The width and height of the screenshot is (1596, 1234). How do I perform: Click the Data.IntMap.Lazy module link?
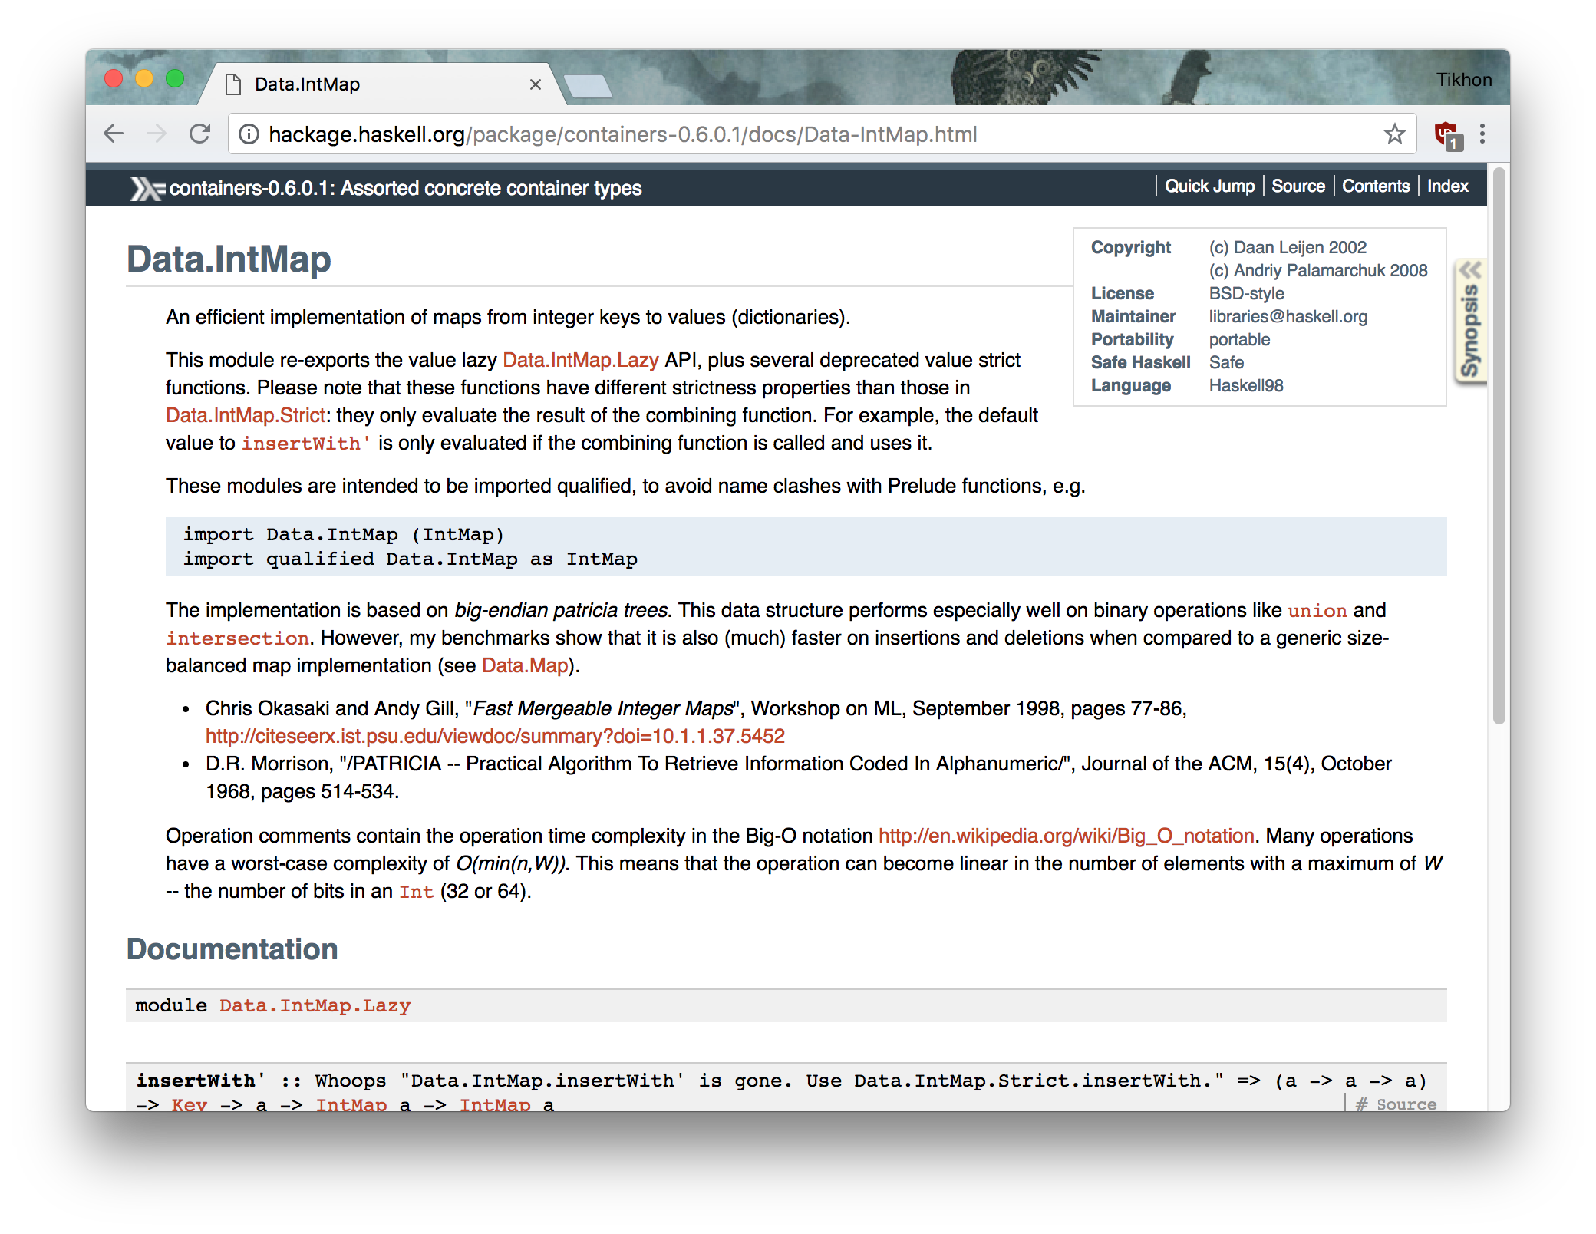click(315, 1005)
